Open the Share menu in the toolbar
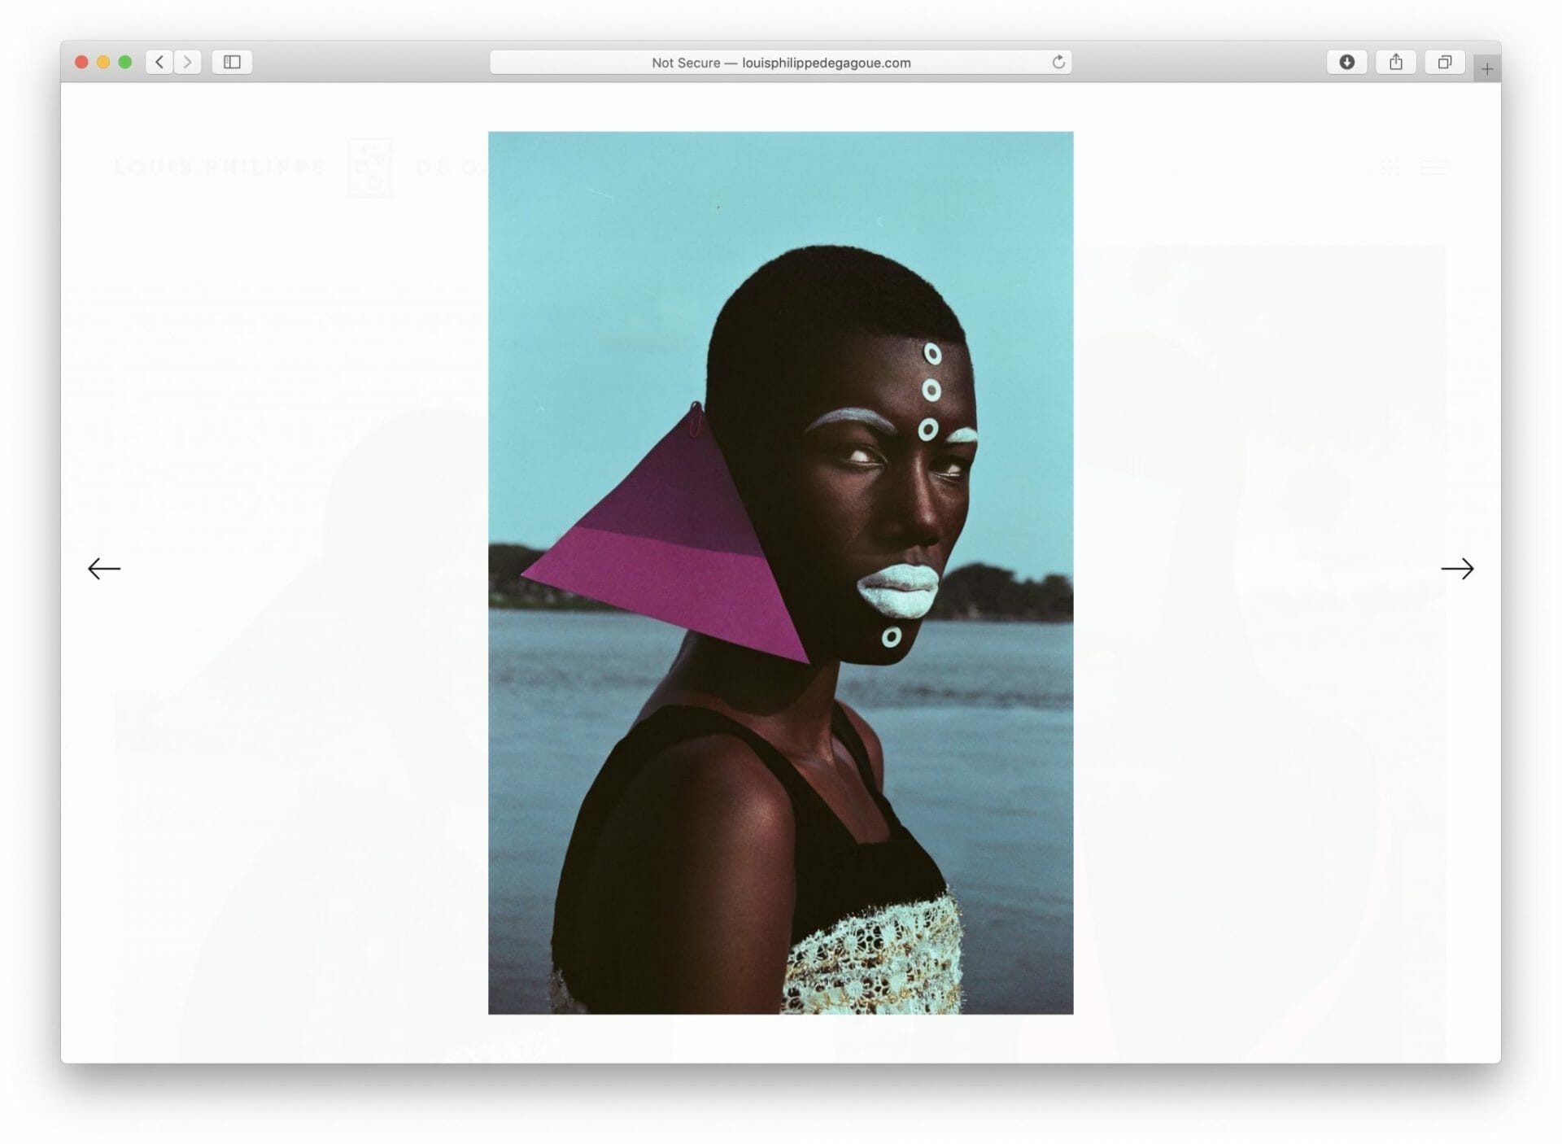The width and height of the screenshot is (1562, 1144). click(1395, 62)
